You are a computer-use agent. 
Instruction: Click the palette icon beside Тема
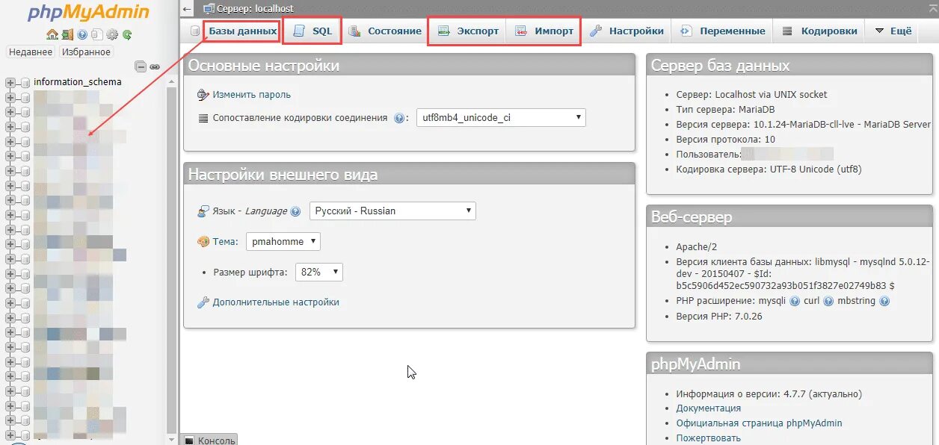click(x=203, y=242)
